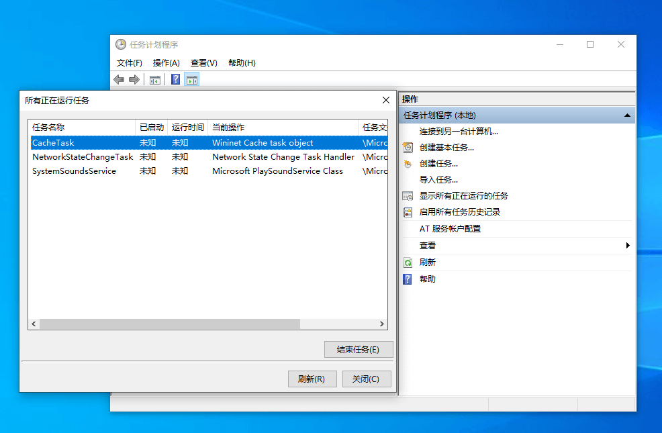This screenshot has height=433, width=662.
Task: Click the green 刷新 icon in actions pane
Action: click(x=408, y=262)
